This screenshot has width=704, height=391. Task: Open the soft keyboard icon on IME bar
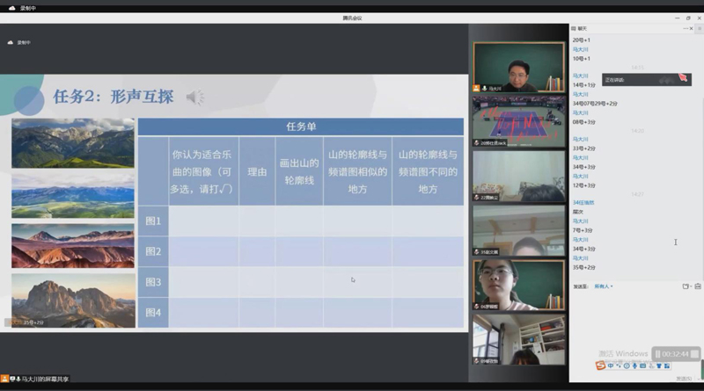[x=642, y=366]
